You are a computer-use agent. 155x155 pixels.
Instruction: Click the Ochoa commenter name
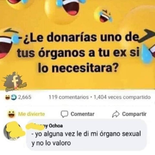[56, 126]
